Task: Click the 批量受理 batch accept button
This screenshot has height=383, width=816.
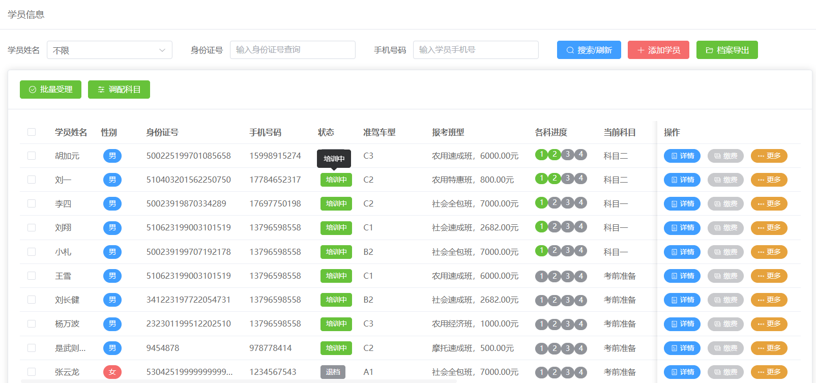Action: coord(50,90)
